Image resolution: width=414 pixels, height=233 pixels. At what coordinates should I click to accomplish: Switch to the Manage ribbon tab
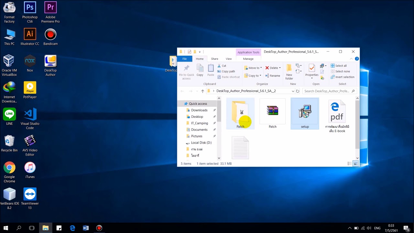(x=248, y=59)
